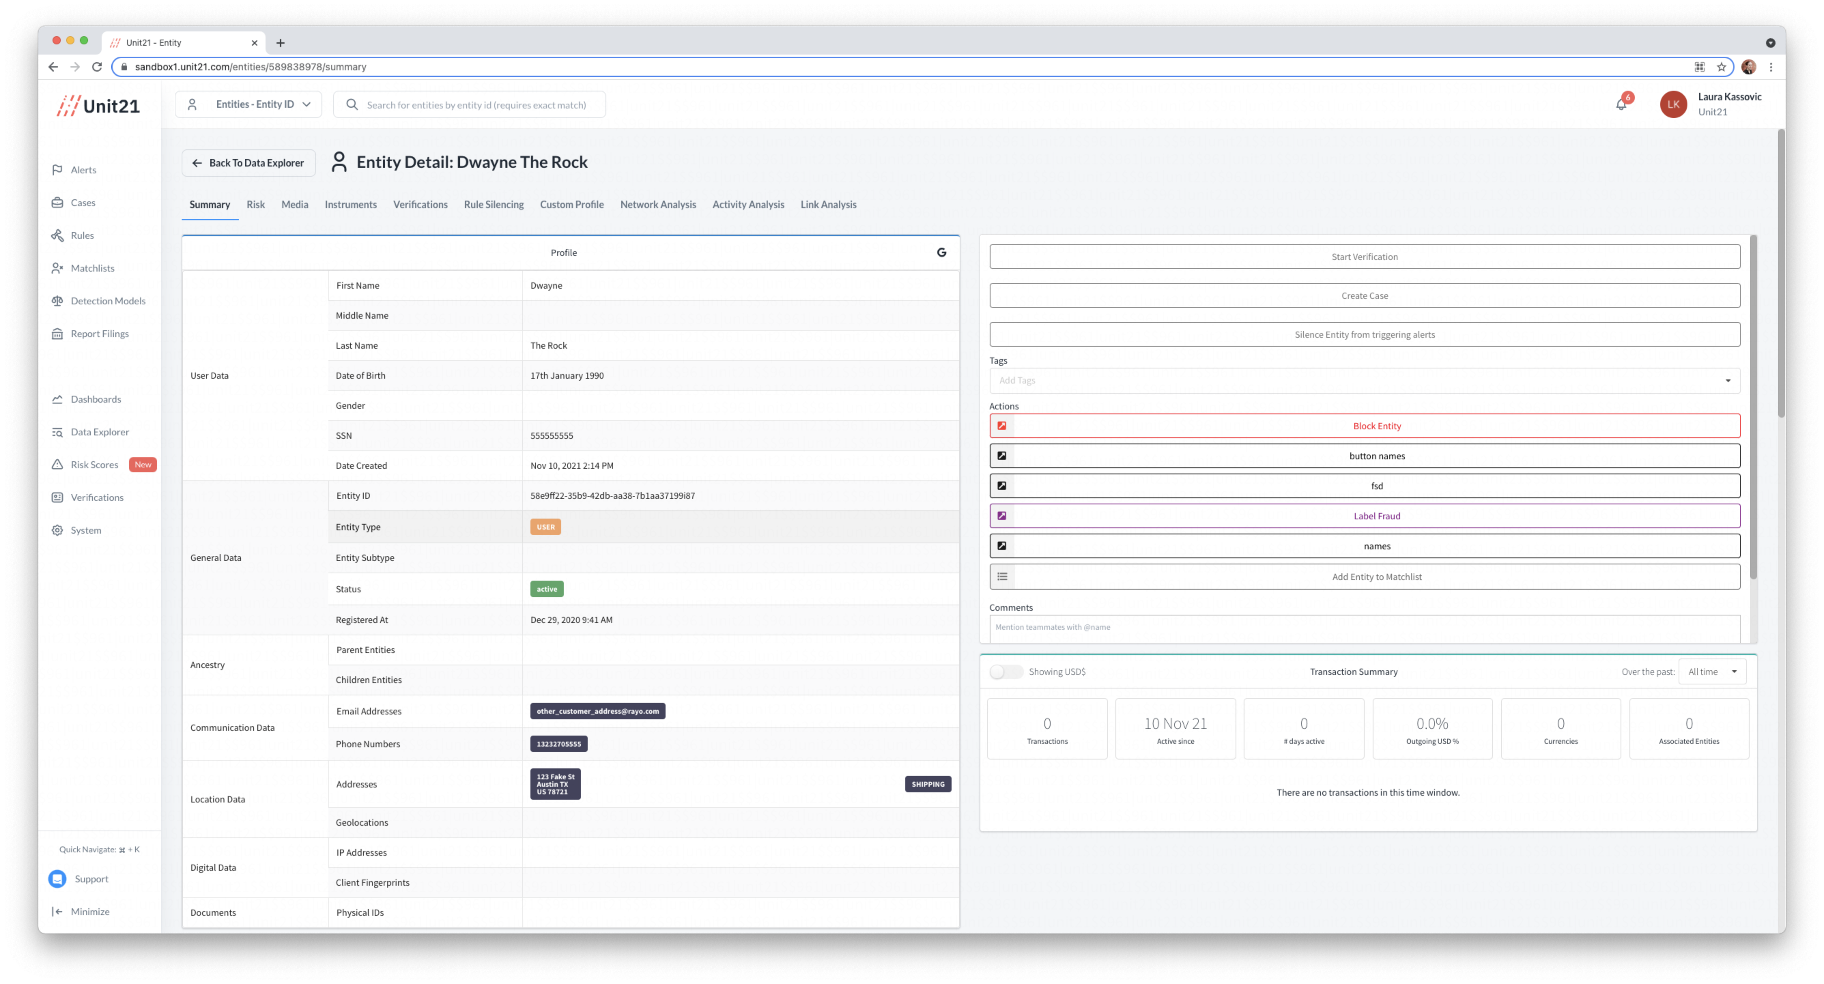Click Add Entity to Matchlist list icon

coord(1002,577)
